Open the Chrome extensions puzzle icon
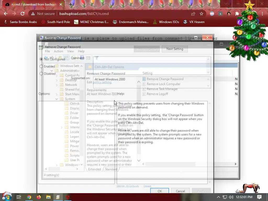The width and height of the screenshot is (268, 201). click(x=237, y=14)
